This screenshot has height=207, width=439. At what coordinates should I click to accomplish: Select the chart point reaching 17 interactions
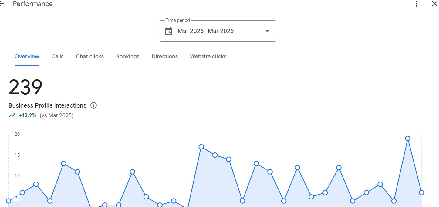[201, 147]
